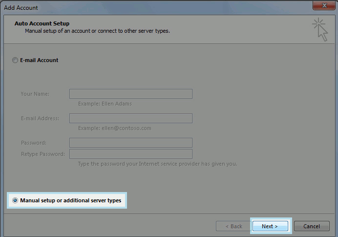This screenshot has width=338, height=237.
Task: Click the Your Name field label
Action: pyautogui.click(x=35, y=94)
